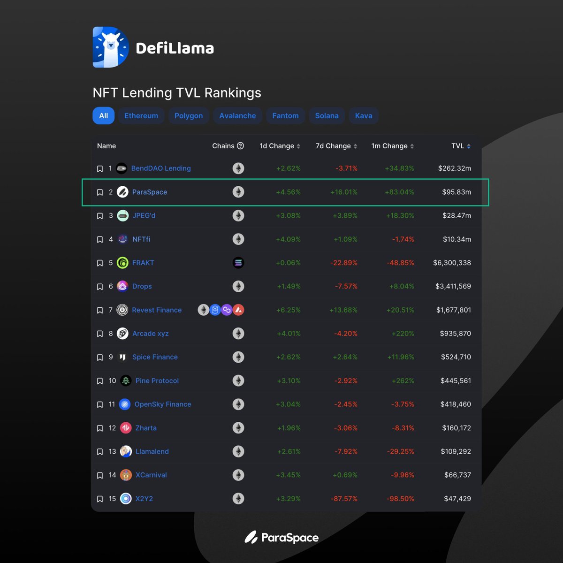Click the Llamalend protocol logo
The image size is (563, 563).
(126, 451)
